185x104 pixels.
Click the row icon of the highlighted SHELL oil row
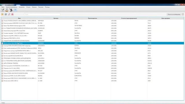[x=2, y=43]
